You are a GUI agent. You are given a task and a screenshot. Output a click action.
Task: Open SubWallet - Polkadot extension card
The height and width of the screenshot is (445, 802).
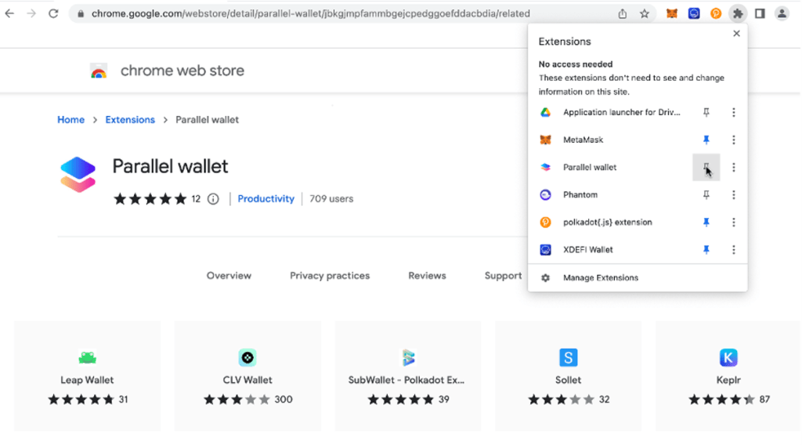407,376
